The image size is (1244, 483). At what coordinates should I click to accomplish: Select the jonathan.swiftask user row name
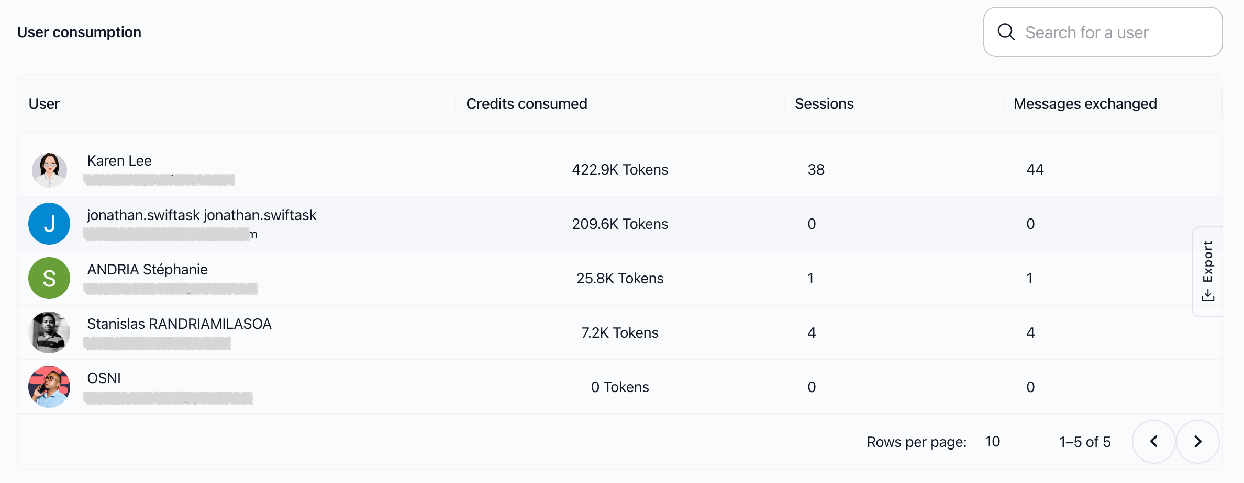click(202, 215)
